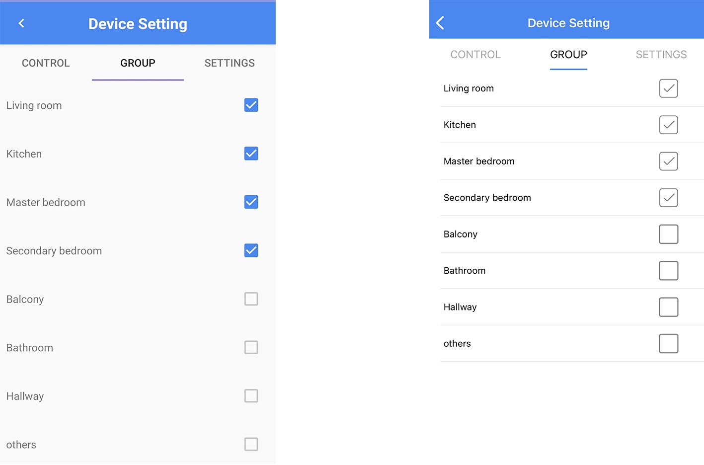
Task: Check others checkbox on right screen
Action: click(x=668, y=343)
